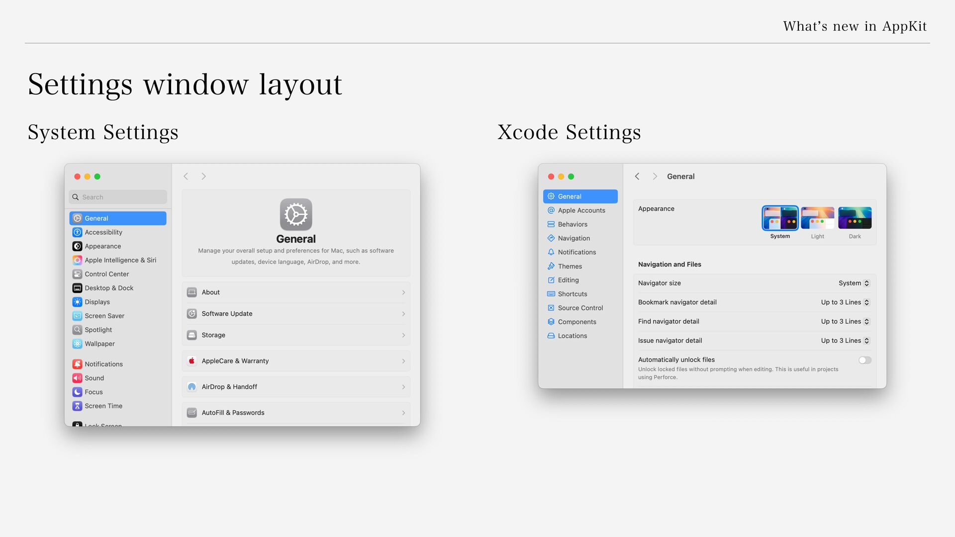
Task: Click the bell Notifications icon in Xcode Settings
Action: coord(551,252)
